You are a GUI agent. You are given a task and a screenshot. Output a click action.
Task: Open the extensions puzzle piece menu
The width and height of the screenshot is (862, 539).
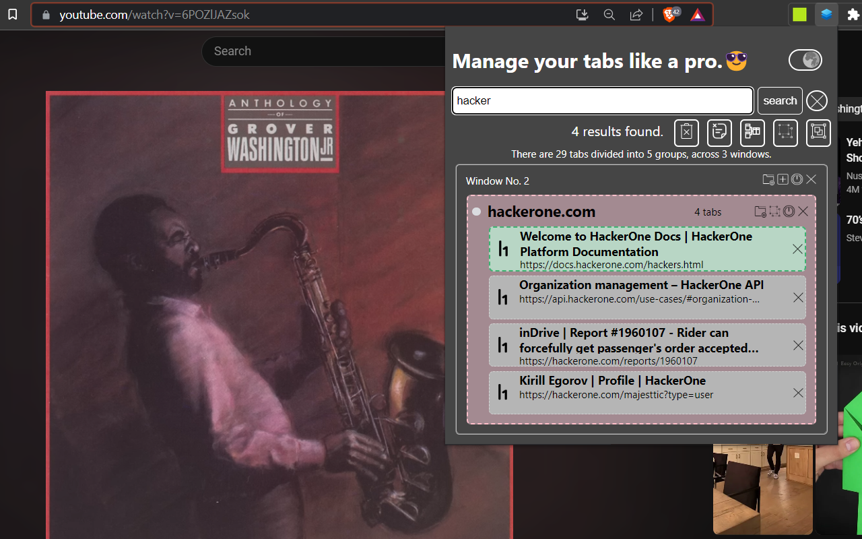(x=853, y=14)
